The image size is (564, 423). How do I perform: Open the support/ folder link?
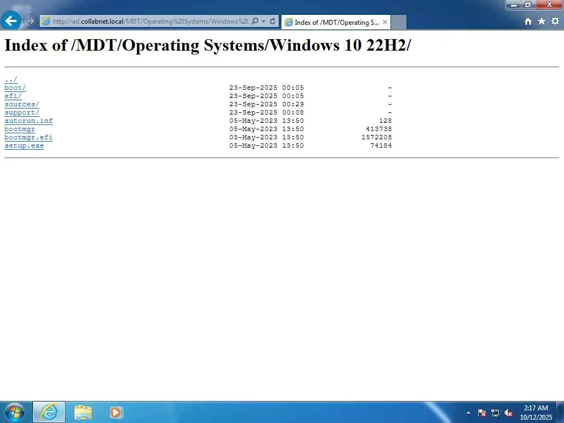pos(21,112)
